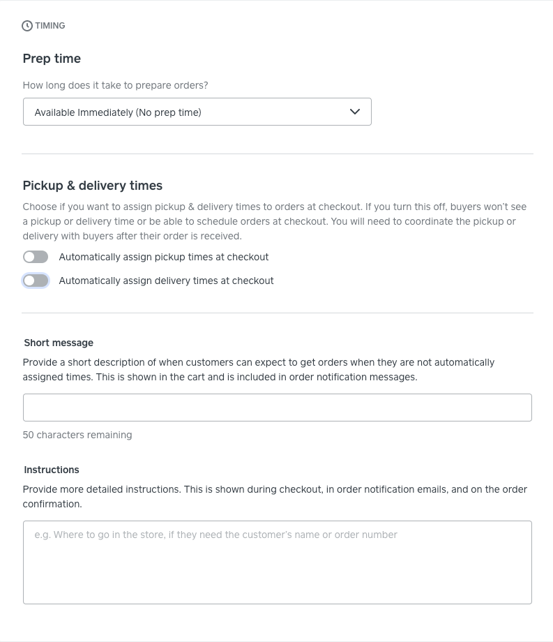This screenshot has width=553, height=642.
Task: Click the 'Pickup & delivery times' heading
Action: pos(92,186)
